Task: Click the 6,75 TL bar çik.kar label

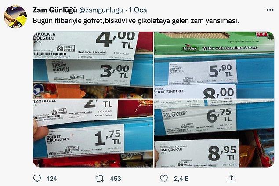Action: 199,120
